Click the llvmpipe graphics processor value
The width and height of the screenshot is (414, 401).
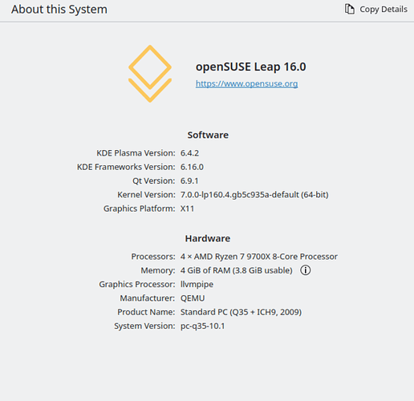click(x=197, y=285)
